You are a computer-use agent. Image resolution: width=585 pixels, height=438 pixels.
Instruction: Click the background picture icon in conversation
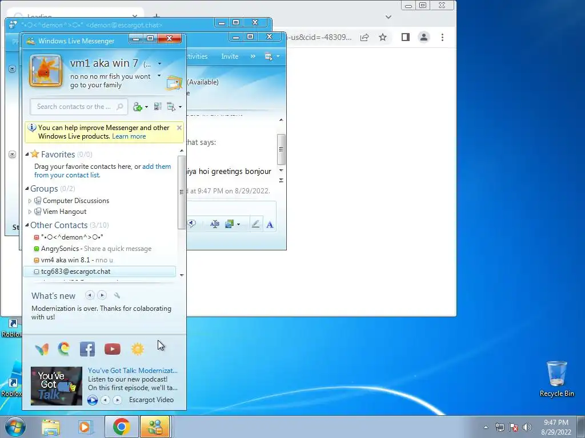[x=229, y=224]
